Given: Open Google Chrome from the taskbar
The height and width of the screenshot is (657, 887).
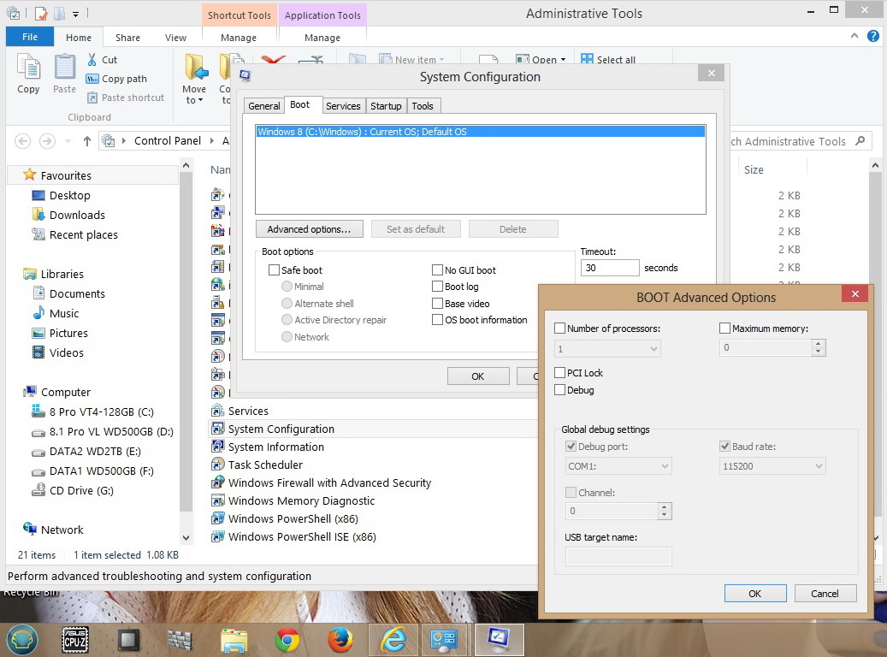Looking at the screenshot, I should [287, 640].
